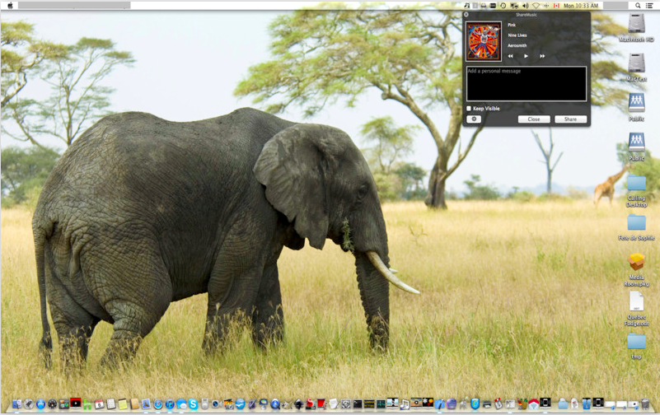The image size is (660, 415).
Task: Skip to next track in ShareMusic
Action: (x=542, y=56)
